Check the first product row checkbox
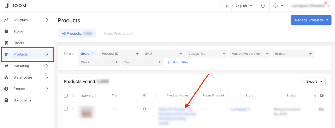Screen dimensions: 335x128 click(x=65, y=109)
